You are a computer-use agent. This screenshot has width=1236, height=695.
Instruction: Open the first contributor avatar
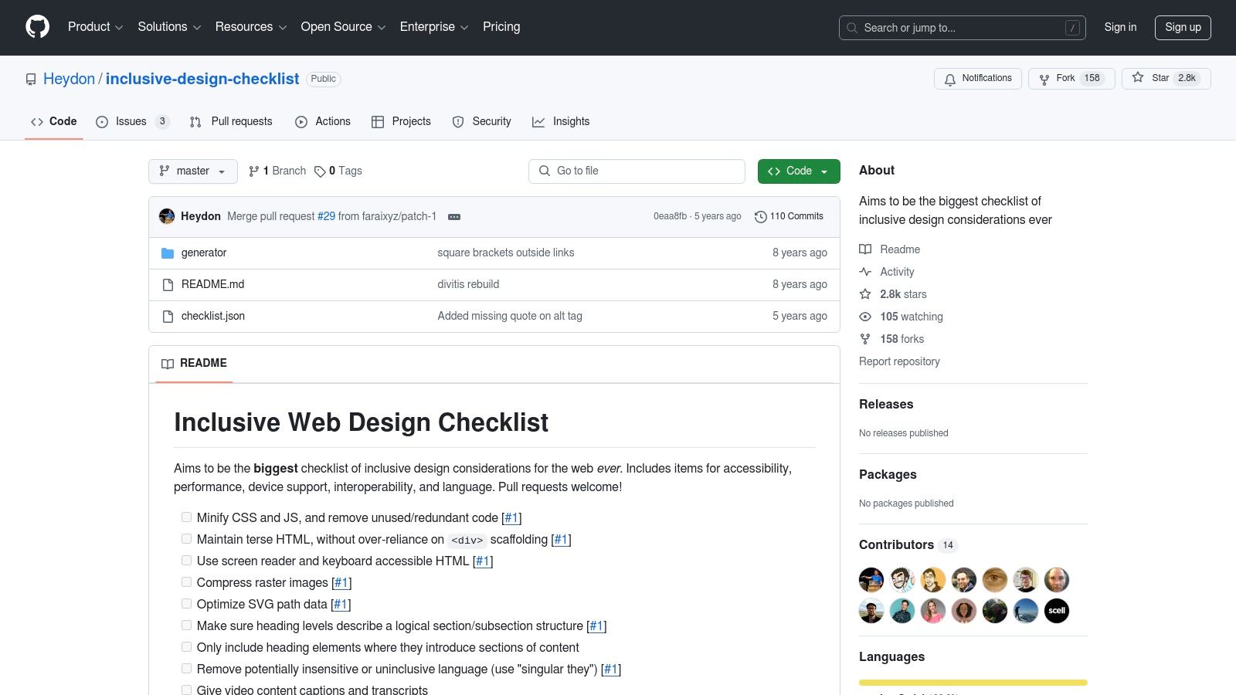871,580
